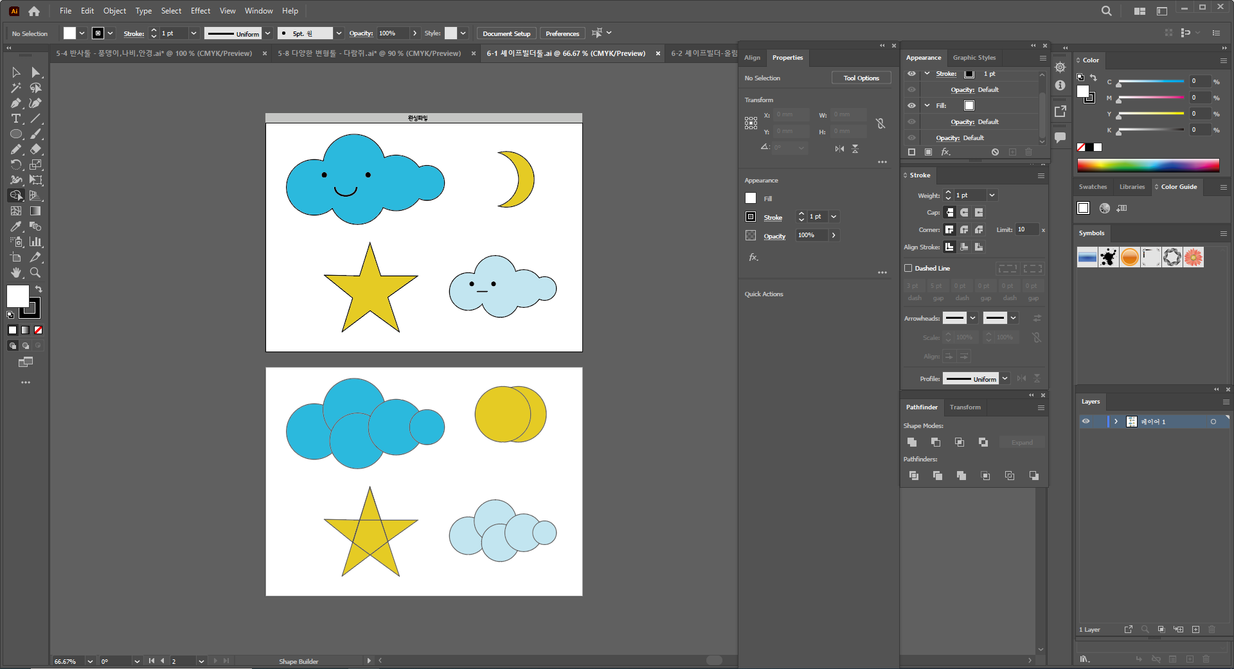Open the 5-8 다람쥐.ai document tab
The width and height of the screenshot is (1234, 669).
[369, 53]
